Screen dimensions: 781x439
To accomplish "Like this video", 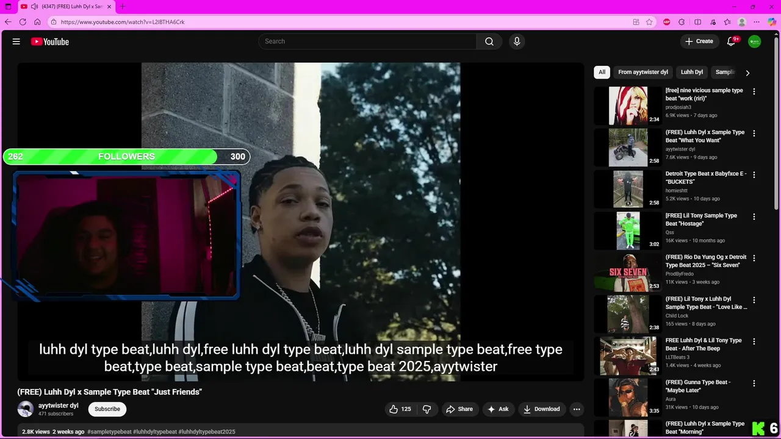I will tap(400, 409).
